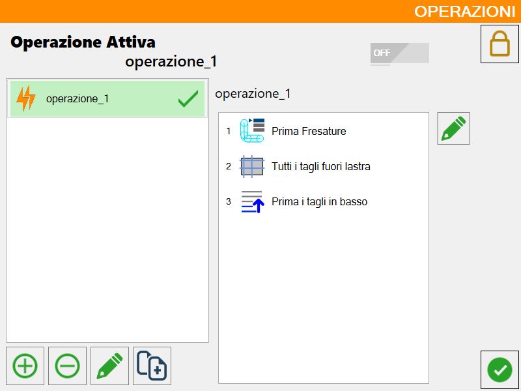Click the OPERAZIONI title in orange bar
The width and height of the screenshot is (521, 391).
(x=464, y=12)
